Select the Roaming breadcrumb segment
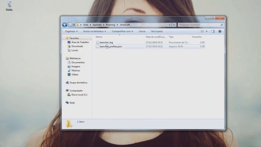This screenshot has width=261, height=147. pyautogui.click(x=111, y=25)
